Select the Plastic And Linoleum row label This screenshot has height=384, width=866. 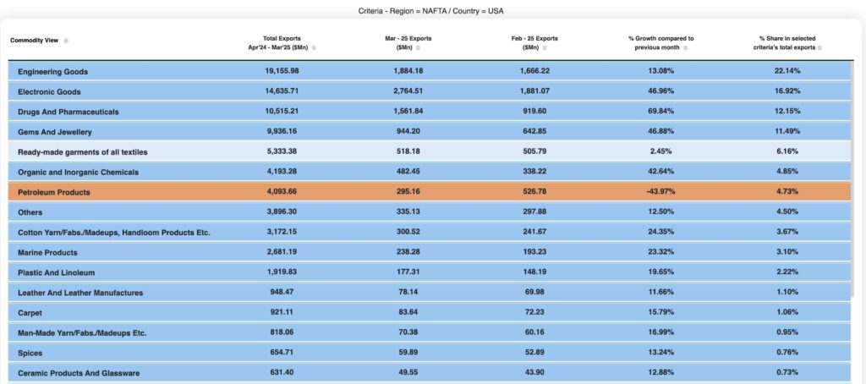coord(57,272)
